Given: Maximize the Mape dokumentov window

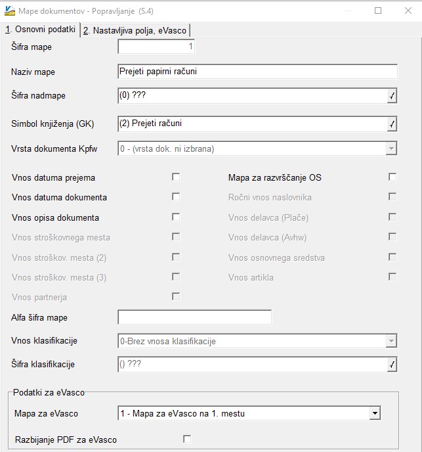Looking at the screenshot, I should pos(378,11).
